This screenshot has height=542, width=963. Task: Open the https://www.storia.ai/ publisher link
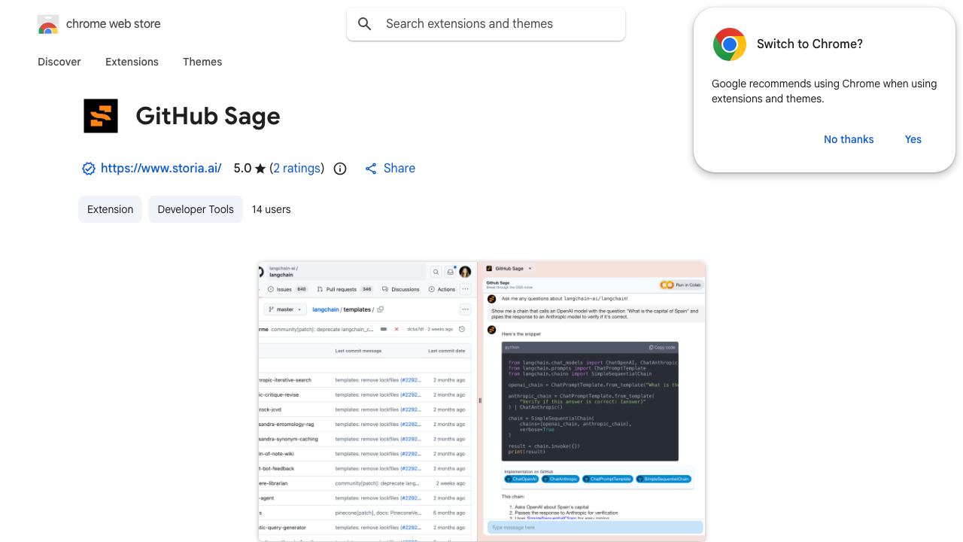(x=161, y=169)
